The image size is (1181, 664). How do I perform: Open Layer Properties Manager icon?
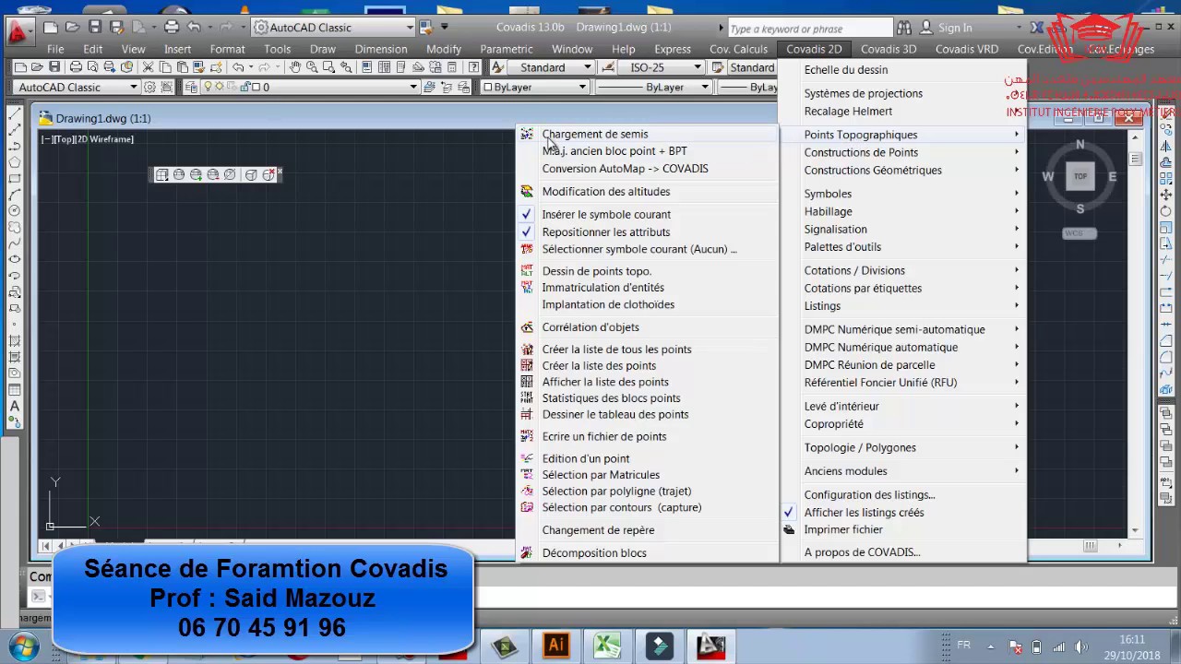point(190,87)
